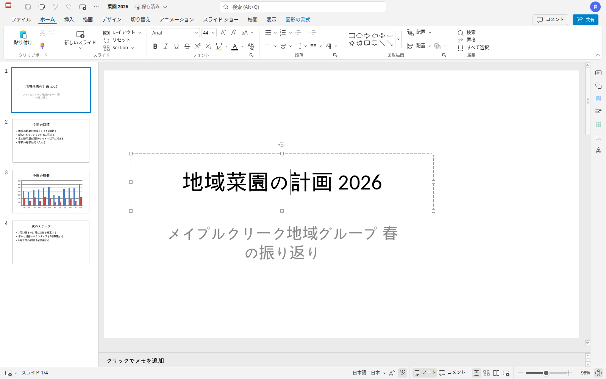This screenshot has width=606, height=379.
Task: Click Select All in editing group
Action: click(473, 48)
